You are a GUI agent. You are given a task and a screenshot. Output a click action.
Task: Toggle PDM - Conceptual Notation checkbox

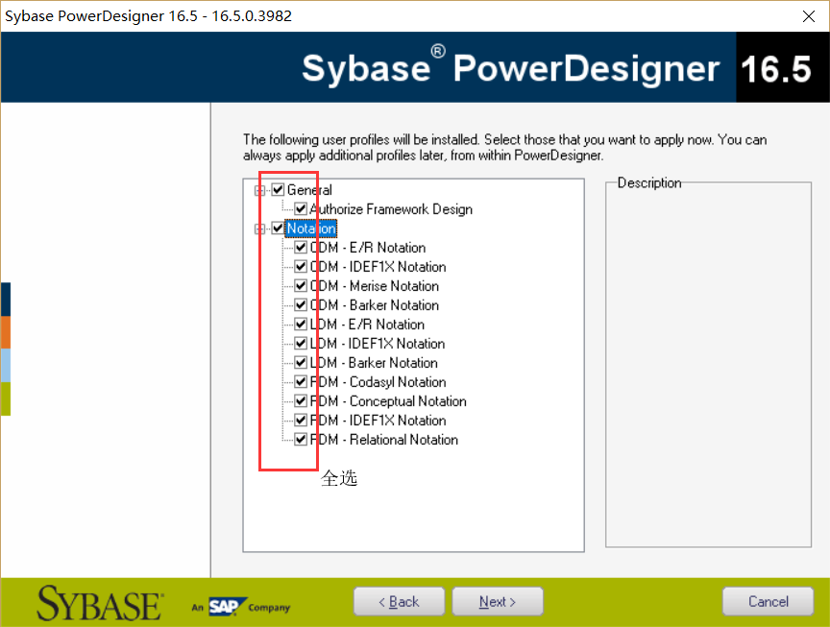[301, 401]
